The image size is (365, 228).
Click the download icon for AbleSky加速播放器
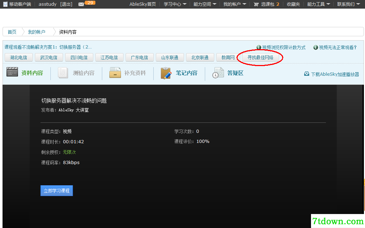[307, 74]
